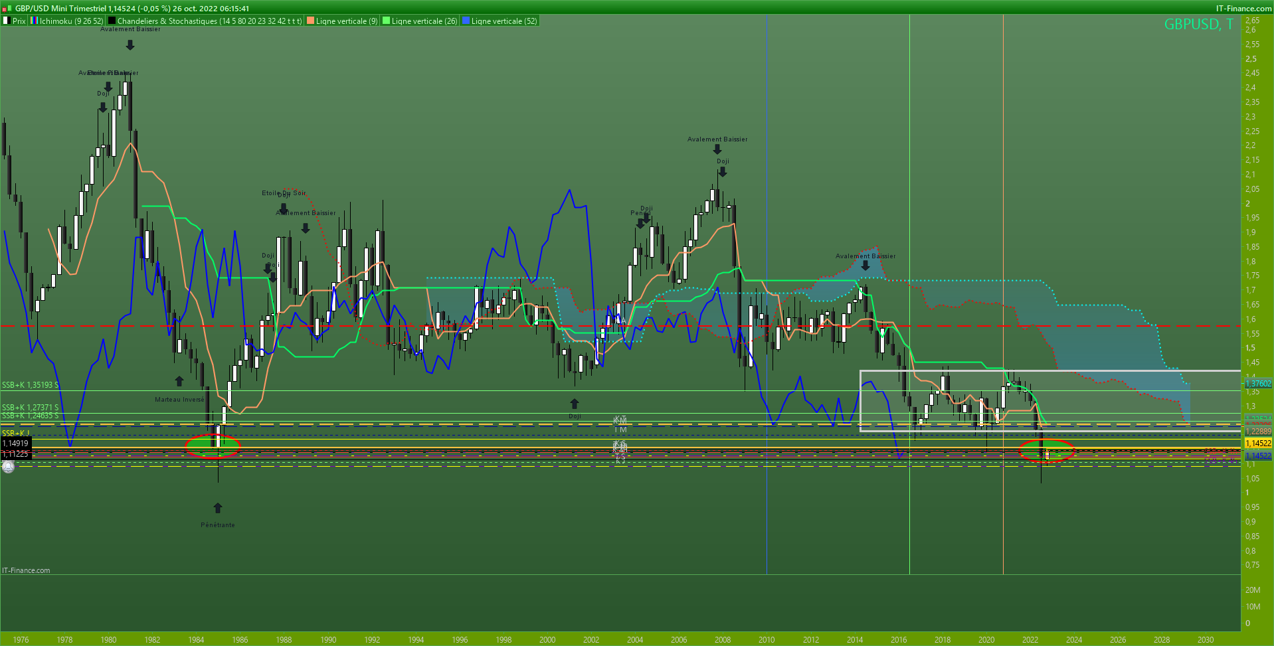Viewport: 1274px width, 646px height.
Task: Click the Marteau Inversé pattern arrow
Action: (179, 381)
